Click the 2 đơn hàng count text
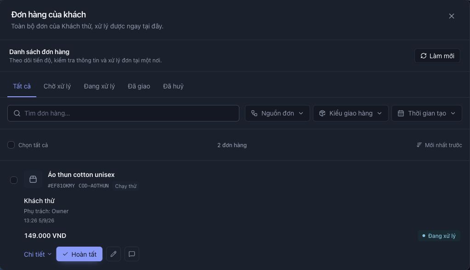Image resolution: width=470 pixels, height=270 pixels. tap(232, 145)
